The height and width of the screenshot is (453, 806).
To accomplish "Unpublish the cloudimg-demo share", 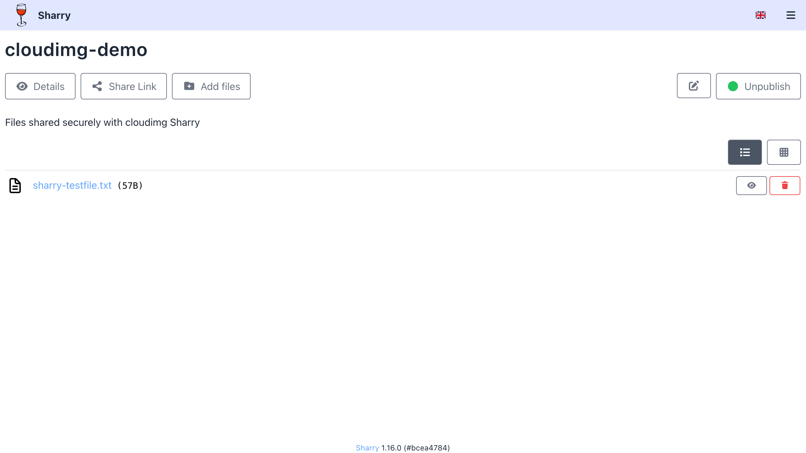I will tap(758, 86).
